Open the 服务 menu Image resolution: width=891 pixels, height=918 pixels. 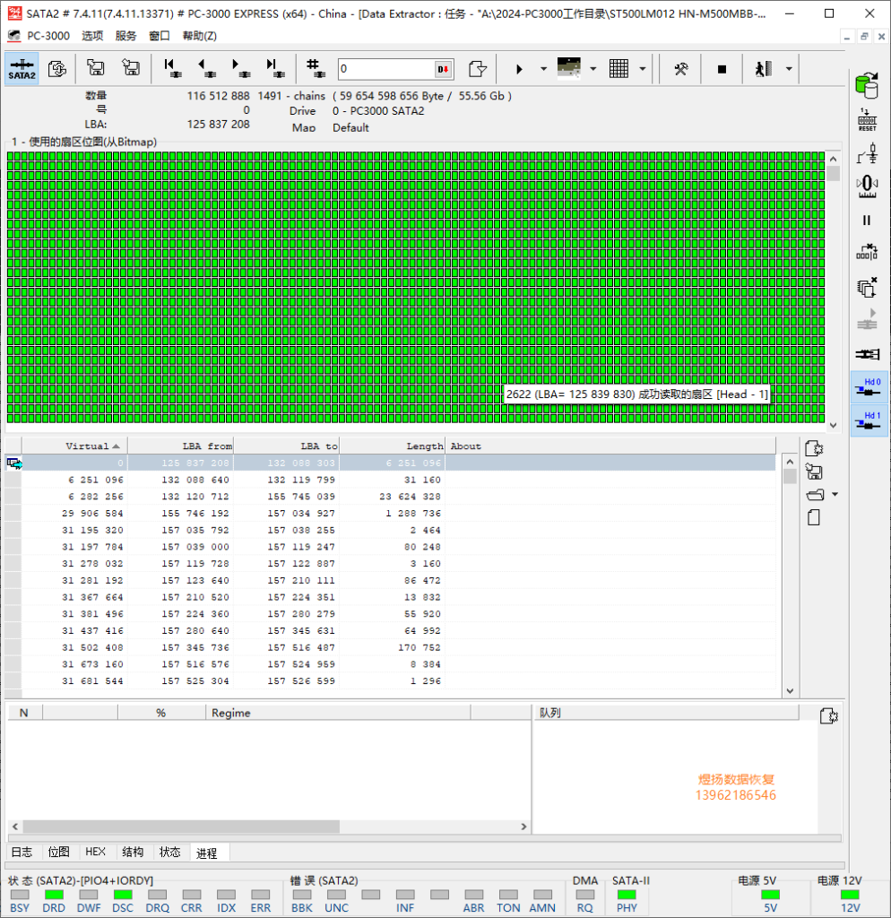tap(125, 36)
